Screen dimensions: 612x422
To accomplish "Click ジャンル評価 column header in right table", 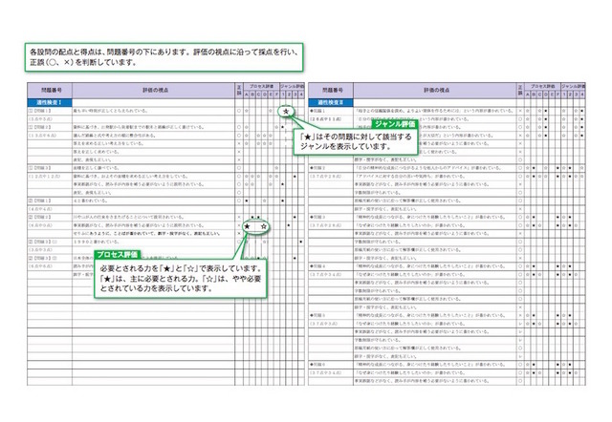I will (574, 87).
